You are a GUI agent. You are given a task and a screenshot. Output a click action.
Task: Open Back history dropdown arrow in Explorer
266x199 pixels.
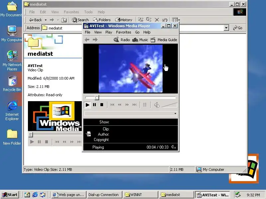tap(46, 20)
